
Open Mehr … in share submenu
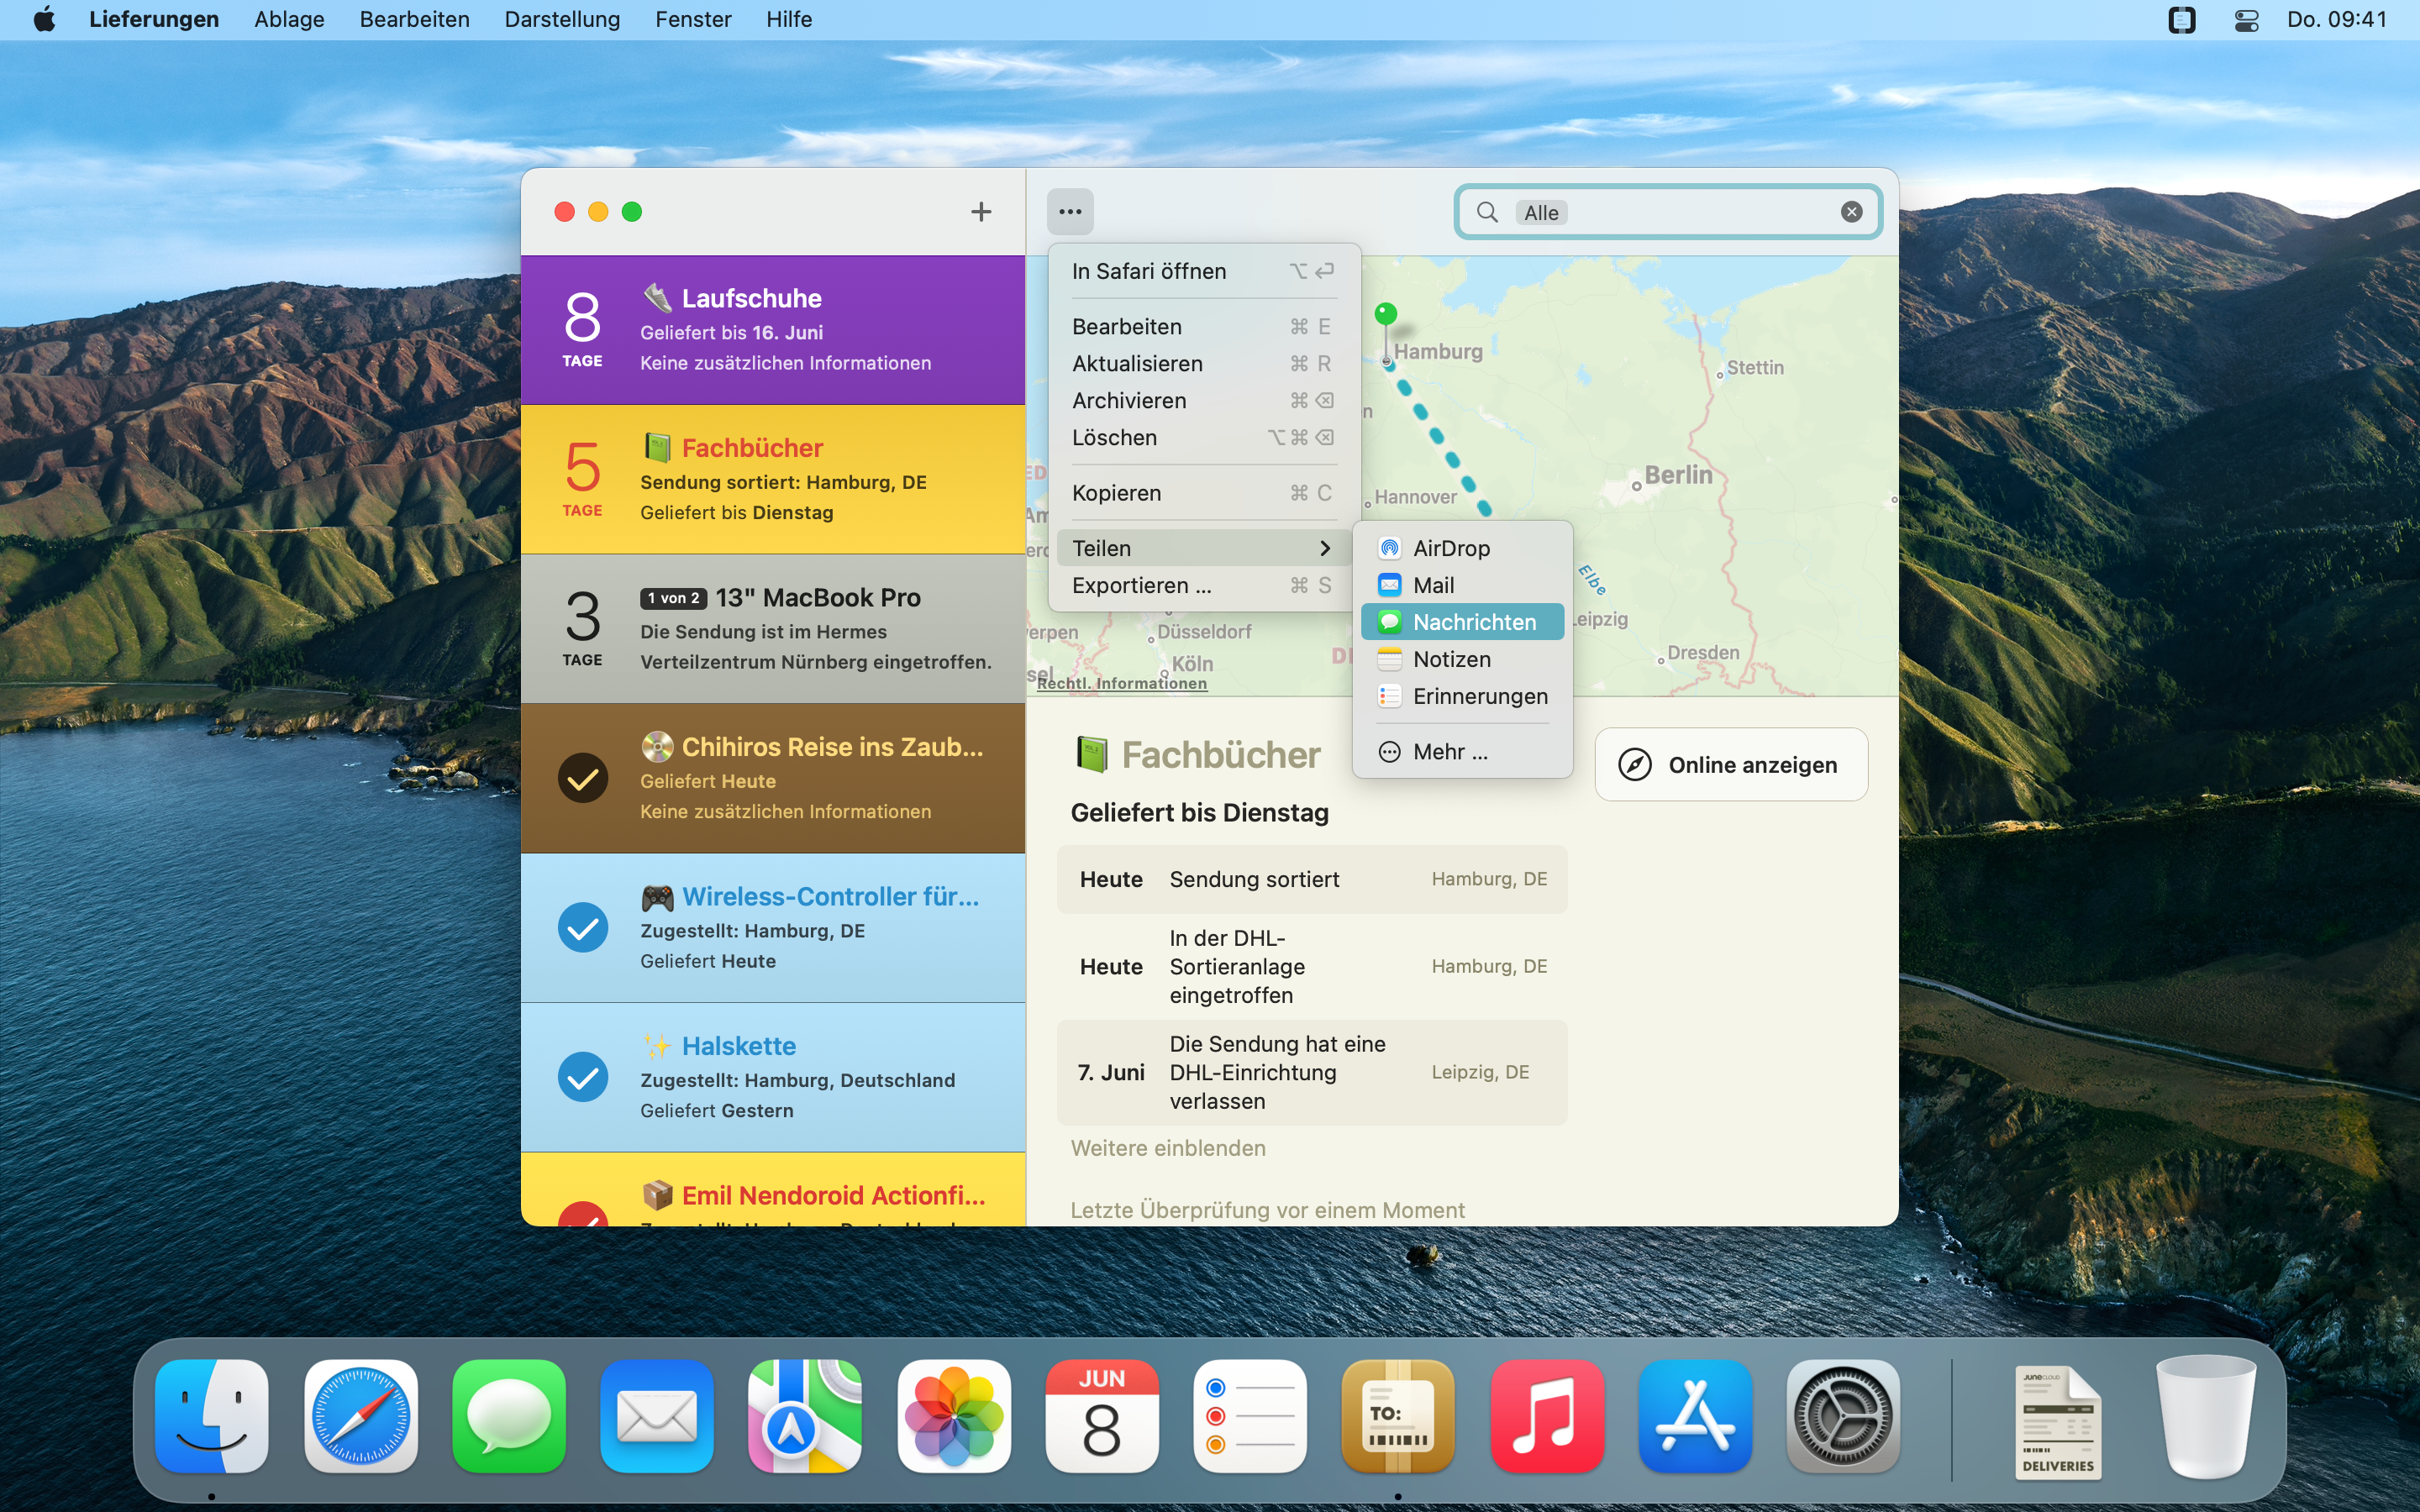tap(1462, 752)
